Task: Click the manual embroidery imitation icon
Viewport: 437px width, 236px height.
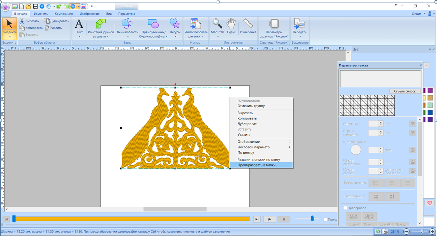Action: tap(101, 24)
